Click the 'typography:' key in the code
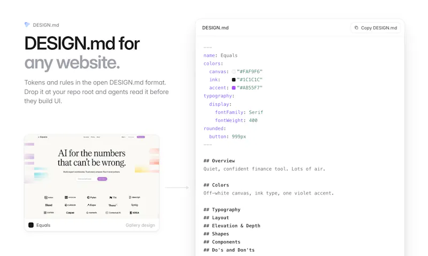428x256 pixels. click(x=219, y=96)
